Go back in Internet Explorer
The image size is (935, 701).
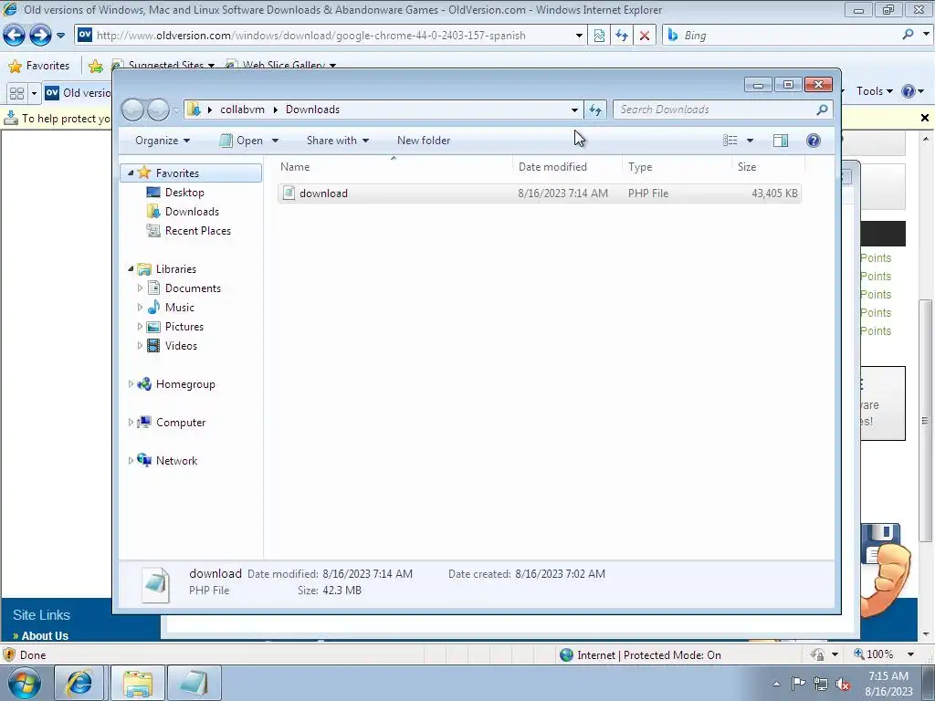(15, 36)
